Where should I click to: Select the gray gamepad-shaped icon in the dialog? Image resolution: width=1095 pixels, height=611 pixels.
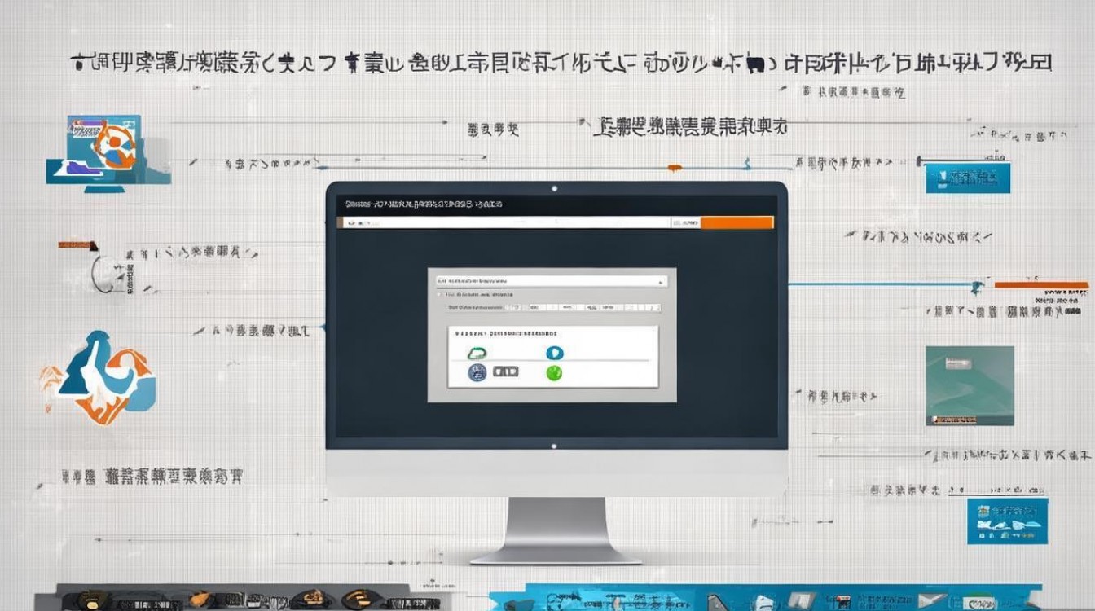506,371
